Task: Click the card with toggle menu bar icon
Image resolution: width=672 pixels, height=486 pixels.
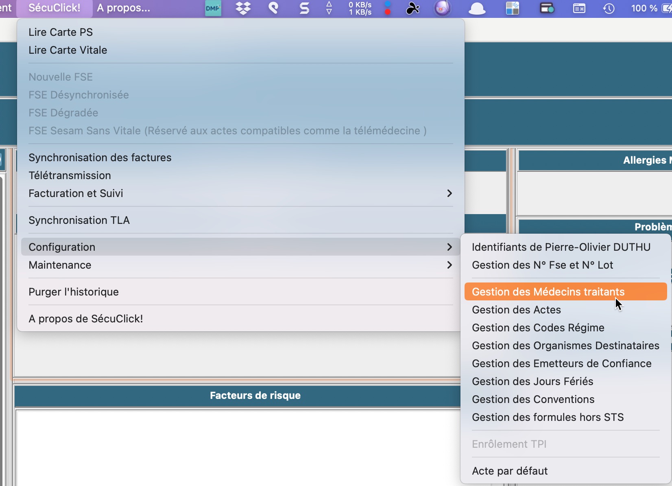Action: (547, 8)
